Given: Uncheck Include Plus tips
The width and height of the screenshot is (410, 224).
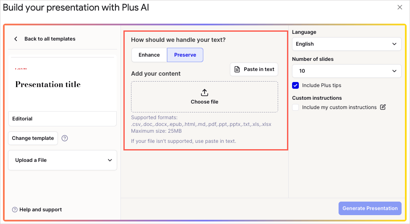Looking at the screenshot, I should pos(295,85).
